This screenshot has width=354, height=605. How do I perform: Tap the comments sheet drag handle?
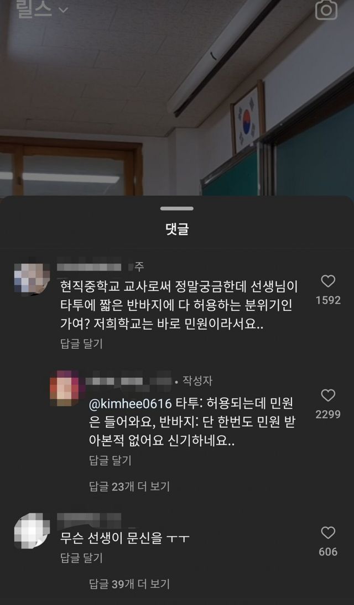[177, 208]
